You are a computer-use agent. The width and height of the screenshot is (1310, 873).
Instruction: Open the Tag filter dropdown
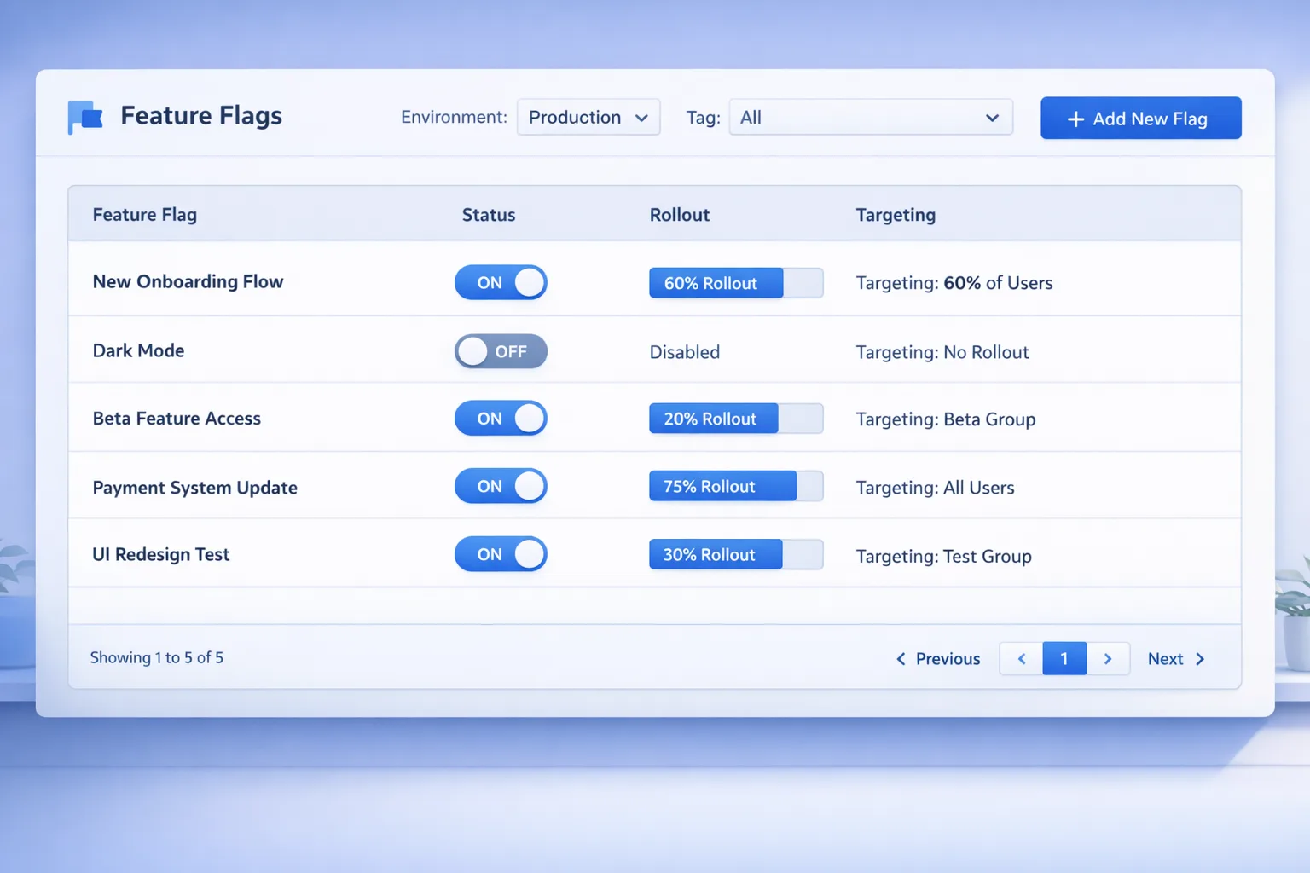click(x=870, y=118)
